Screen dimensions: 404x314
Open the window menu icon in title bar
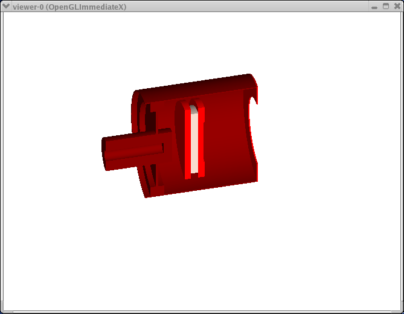6,6
